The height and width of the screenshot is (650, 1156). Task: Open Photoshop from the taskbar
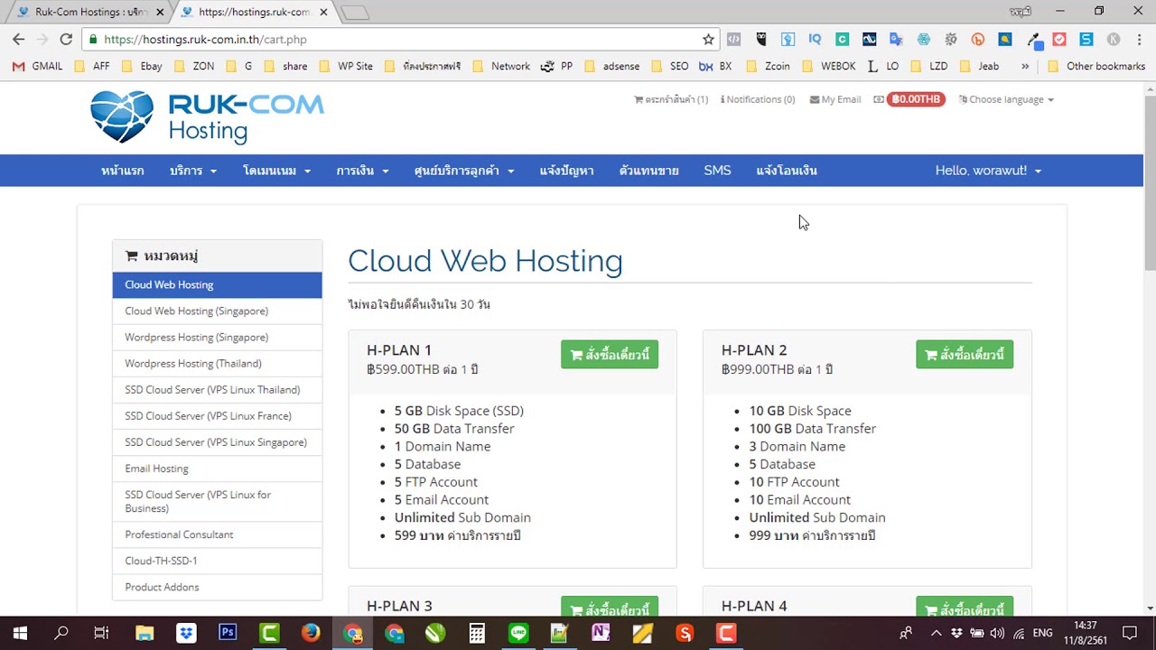coord(228,633)
